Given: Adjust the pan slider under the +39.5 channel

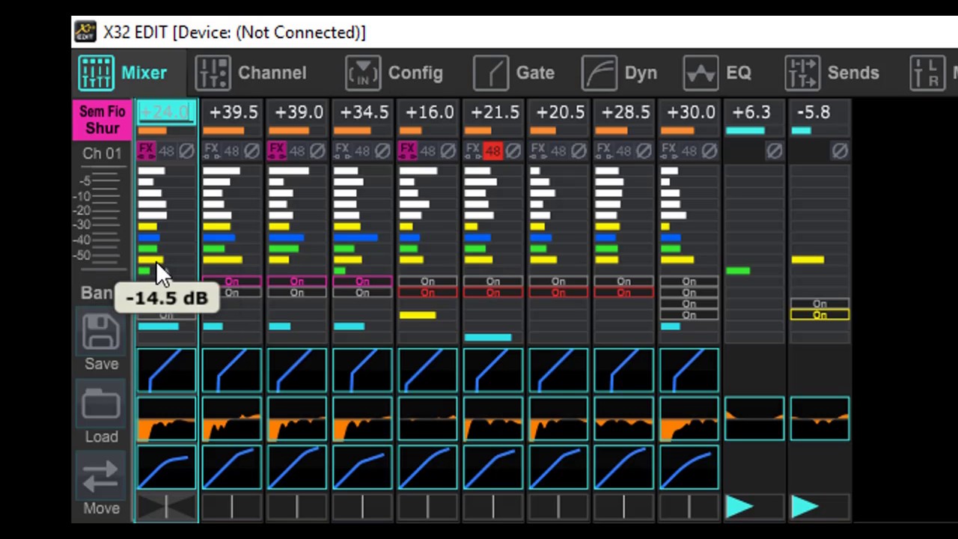Looking at the screenshot, I should pos(231,508).
